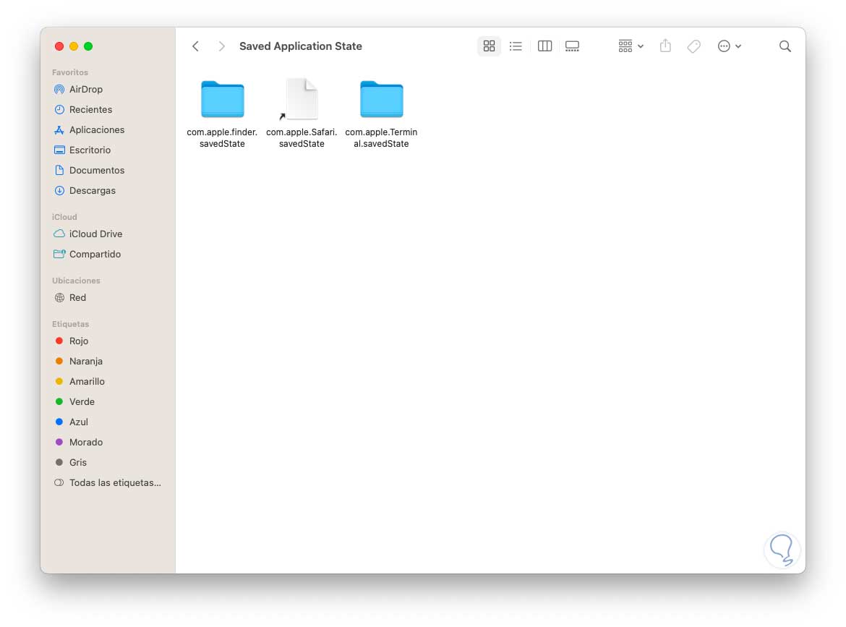Minimize the window with yellow button
This screenshot has width=846, height=627.
pos(74,46)
